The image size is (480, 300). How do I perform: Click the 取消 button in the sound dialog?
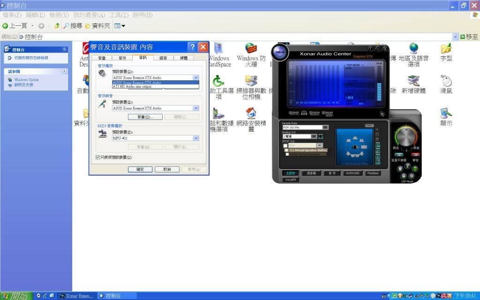167,169
